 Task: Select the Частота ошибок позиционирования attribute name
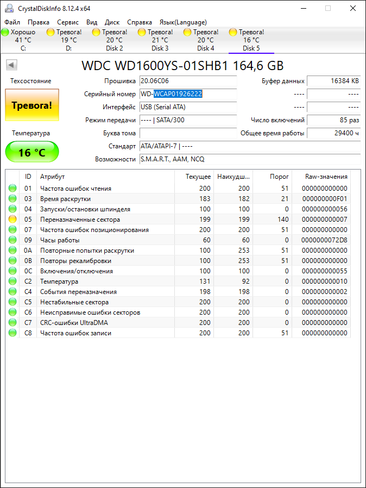click(x=94, y=230)
